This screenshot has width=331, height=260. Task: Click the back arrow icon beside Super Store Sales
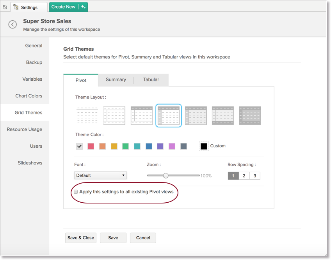(12, 25)
